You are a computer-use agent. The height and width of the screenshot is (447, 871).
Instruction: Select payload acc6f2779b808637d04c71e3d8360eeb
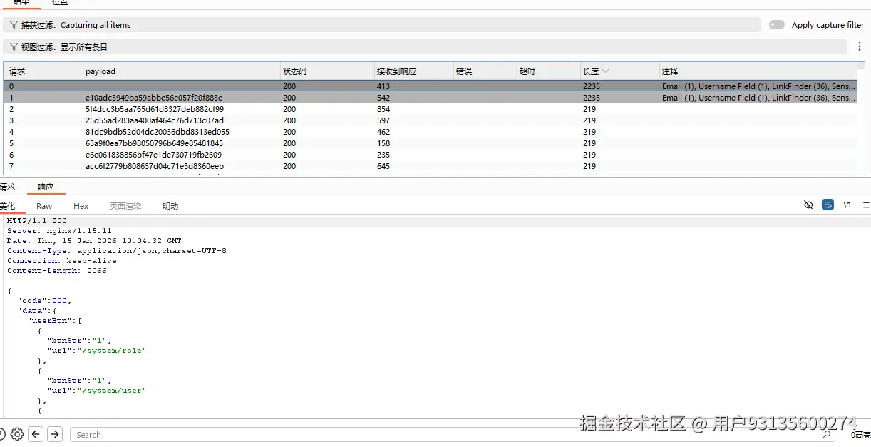(x=155, y=166)
